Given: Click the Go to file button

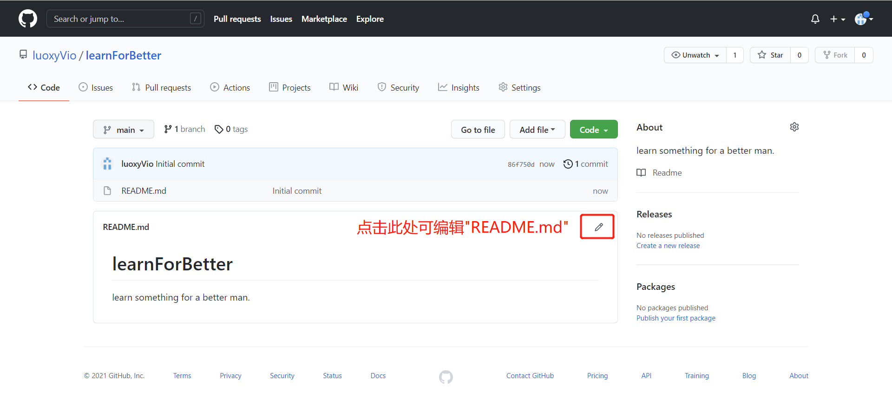Looking at the screenshot, I should pyautogui.click(x=478, y=130).
